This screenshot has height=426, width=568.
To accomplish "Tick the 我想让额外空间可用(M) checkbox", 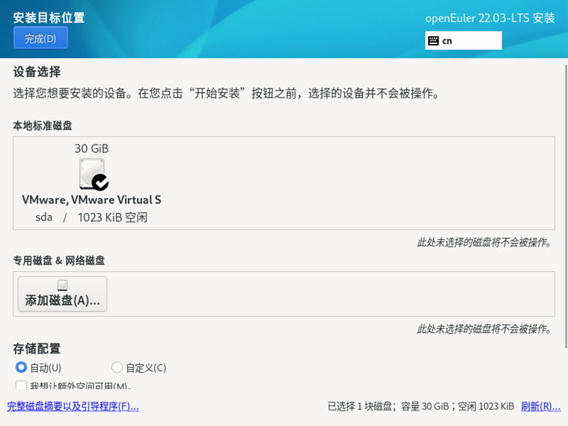I will point(21,385).
